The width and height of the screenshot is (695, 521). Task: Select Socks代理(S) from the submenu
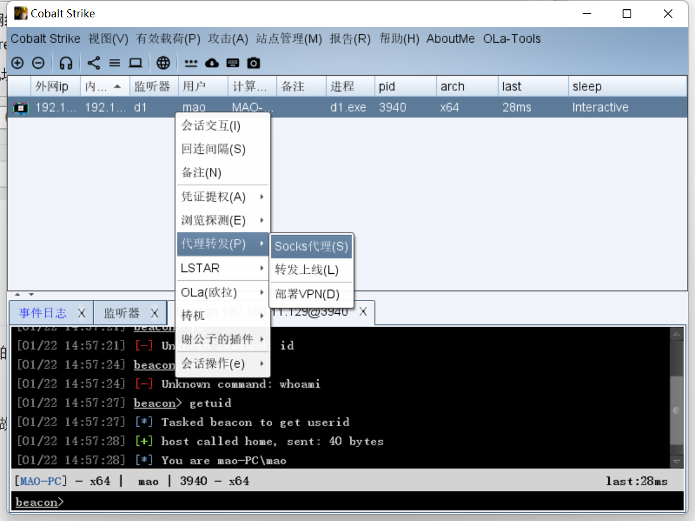[312, 246]
